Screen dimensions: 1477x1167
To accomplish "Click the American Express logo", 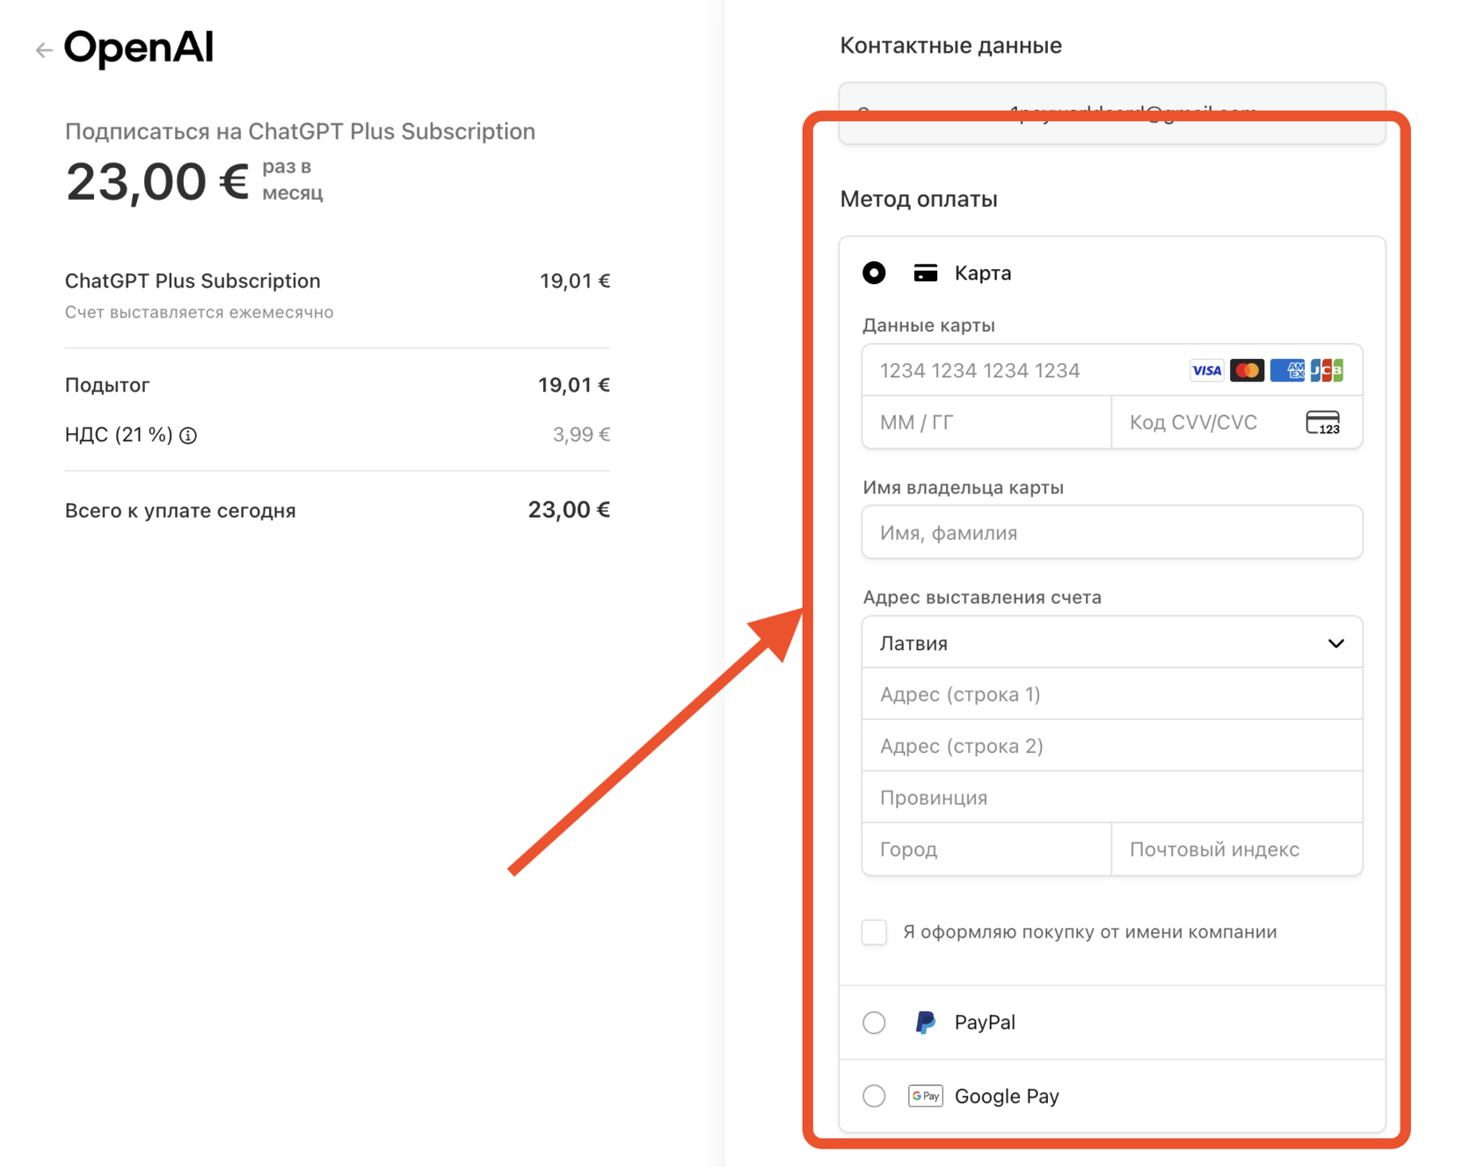I will pos(1287,371).
